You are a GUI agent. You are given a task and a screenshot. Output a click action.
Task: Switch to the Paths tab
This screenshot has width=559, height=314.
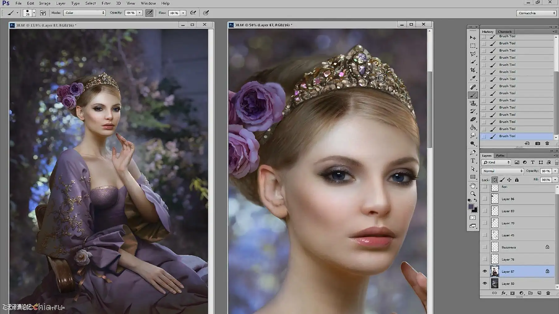pos(500,155)
